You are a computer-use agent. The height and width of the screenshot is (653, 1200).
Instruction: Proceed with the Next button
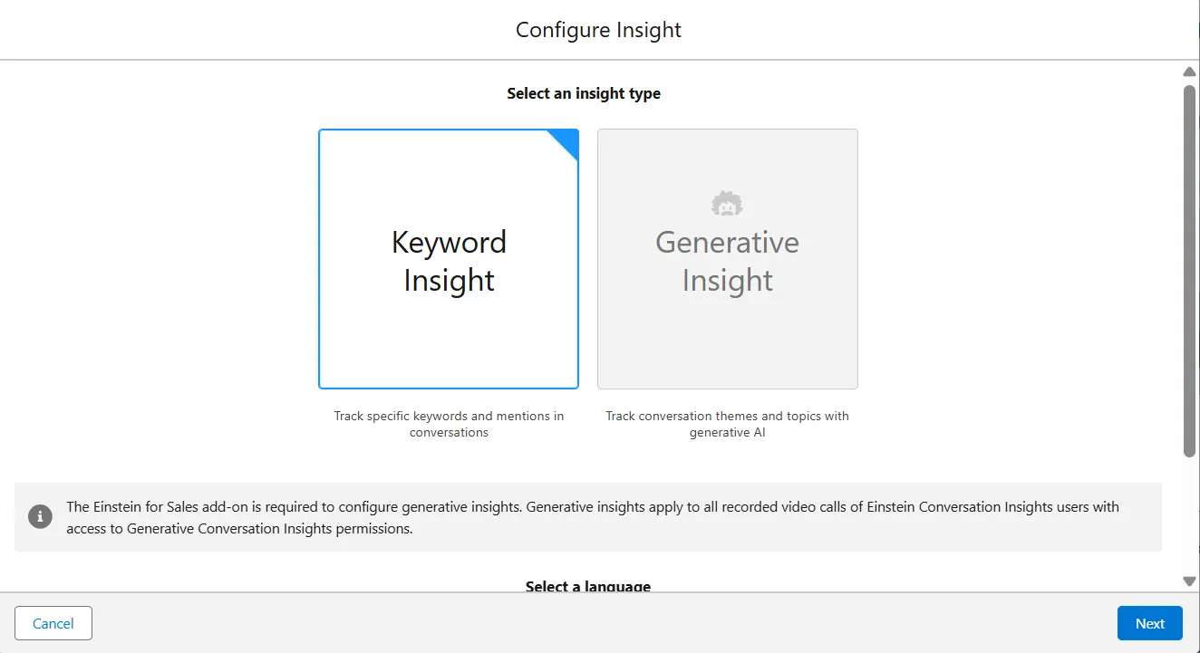[x=1149, y=623]
